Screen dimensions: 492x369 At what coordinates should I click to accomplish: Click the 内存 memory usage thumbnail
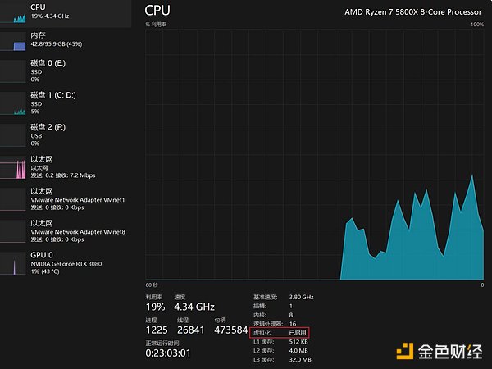pyautogui.click(x=13, y=41)
